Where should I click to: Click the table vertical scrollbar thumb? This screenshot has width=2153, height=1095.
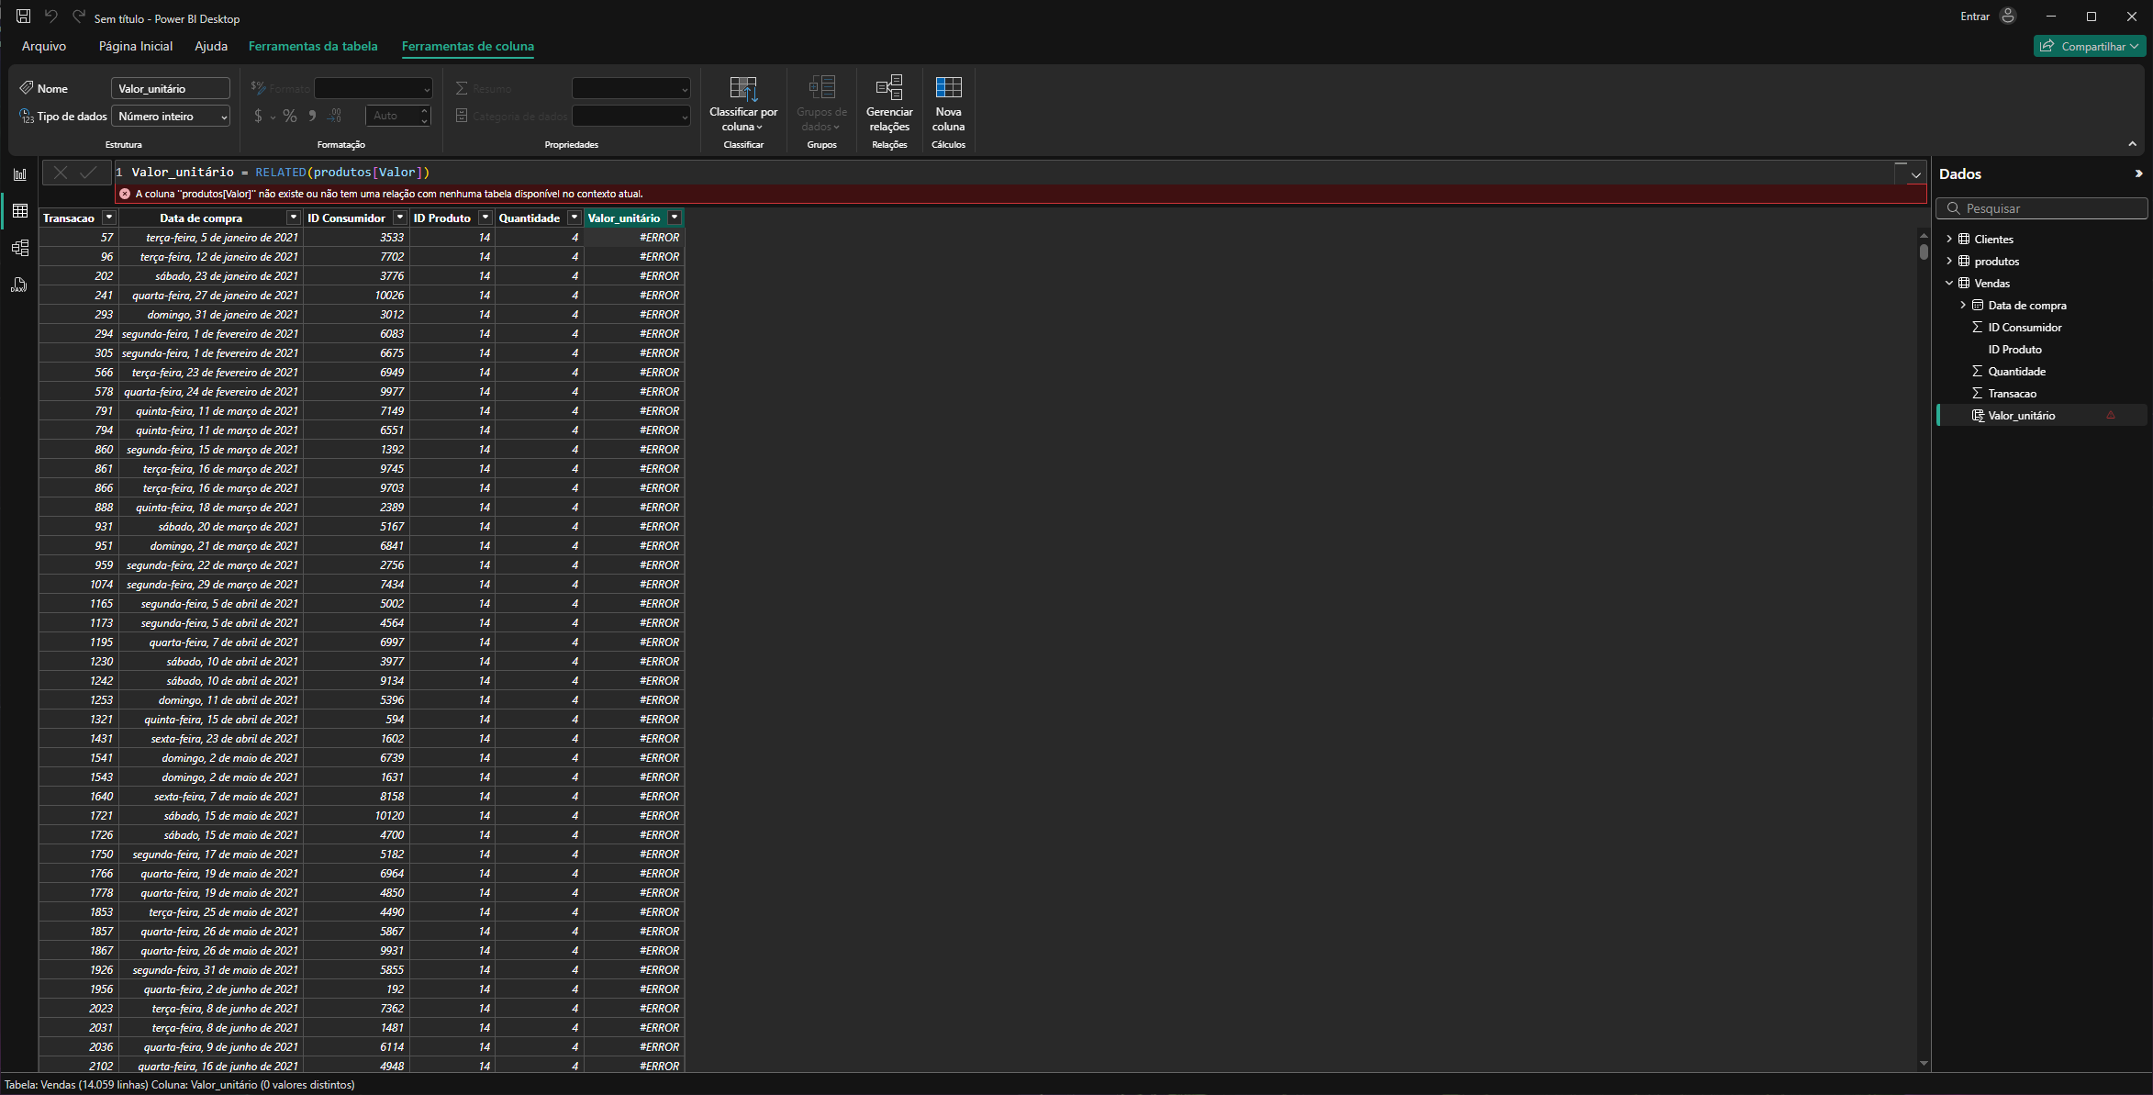(x=1924, y=251)
